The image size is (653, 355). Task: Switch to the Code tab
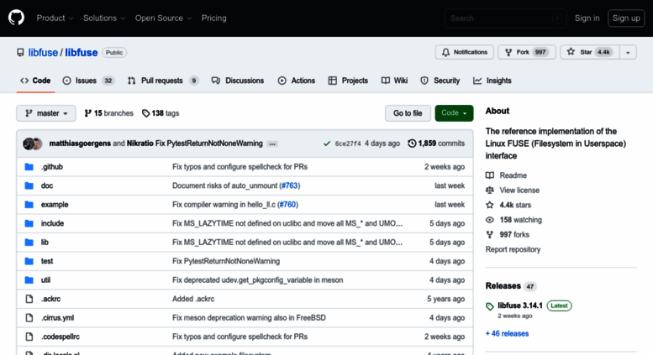point(35,81)
